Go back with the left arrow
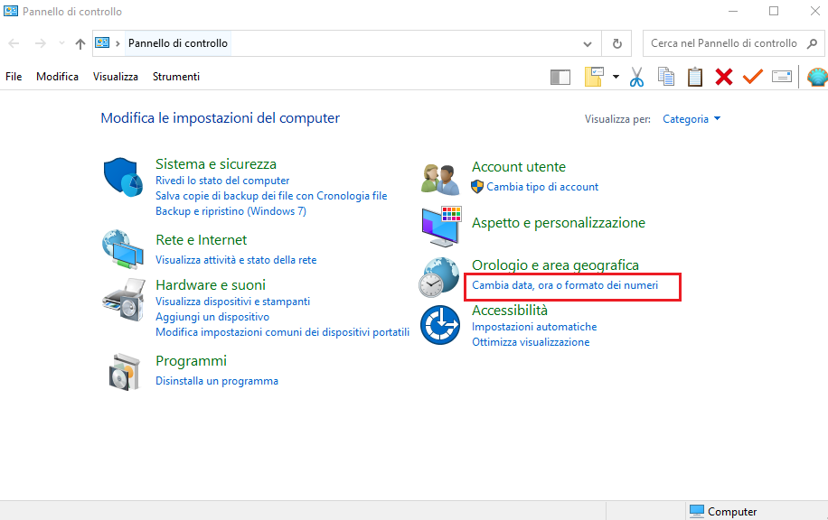Screen dimensions: 828x520 [x=14, y=43]
